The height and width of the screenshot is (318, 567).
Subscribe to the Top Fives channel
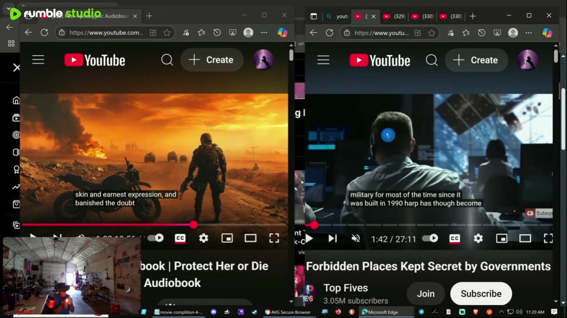point(481,294)
